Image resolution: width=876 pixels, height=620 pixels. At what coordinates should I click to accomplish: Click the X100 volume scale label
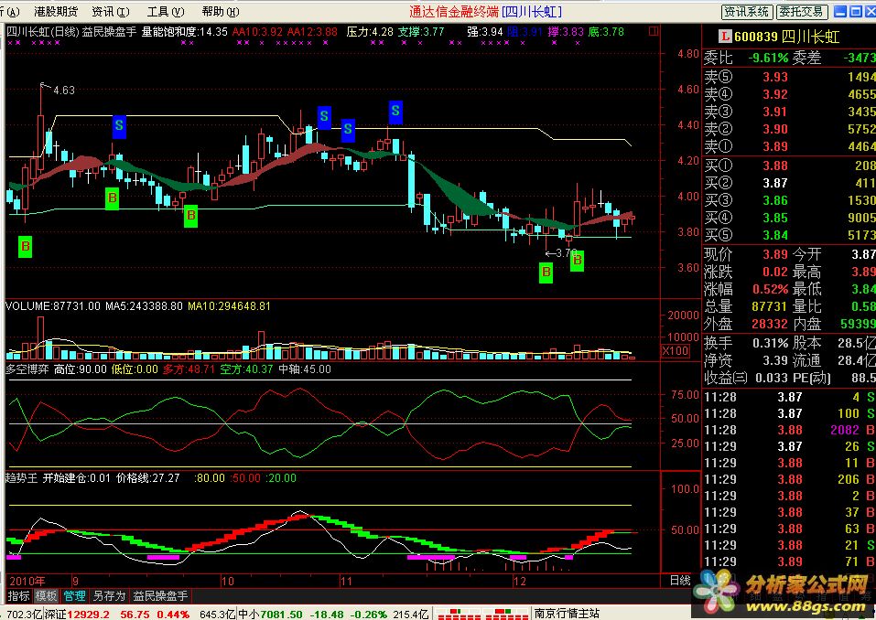676,351
